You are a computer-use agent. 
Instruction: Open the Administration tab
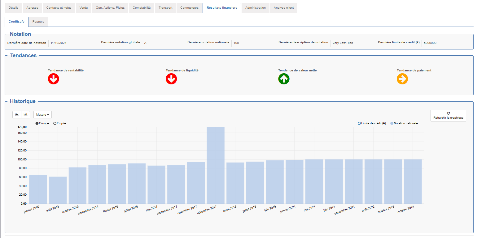coord(256,8)
